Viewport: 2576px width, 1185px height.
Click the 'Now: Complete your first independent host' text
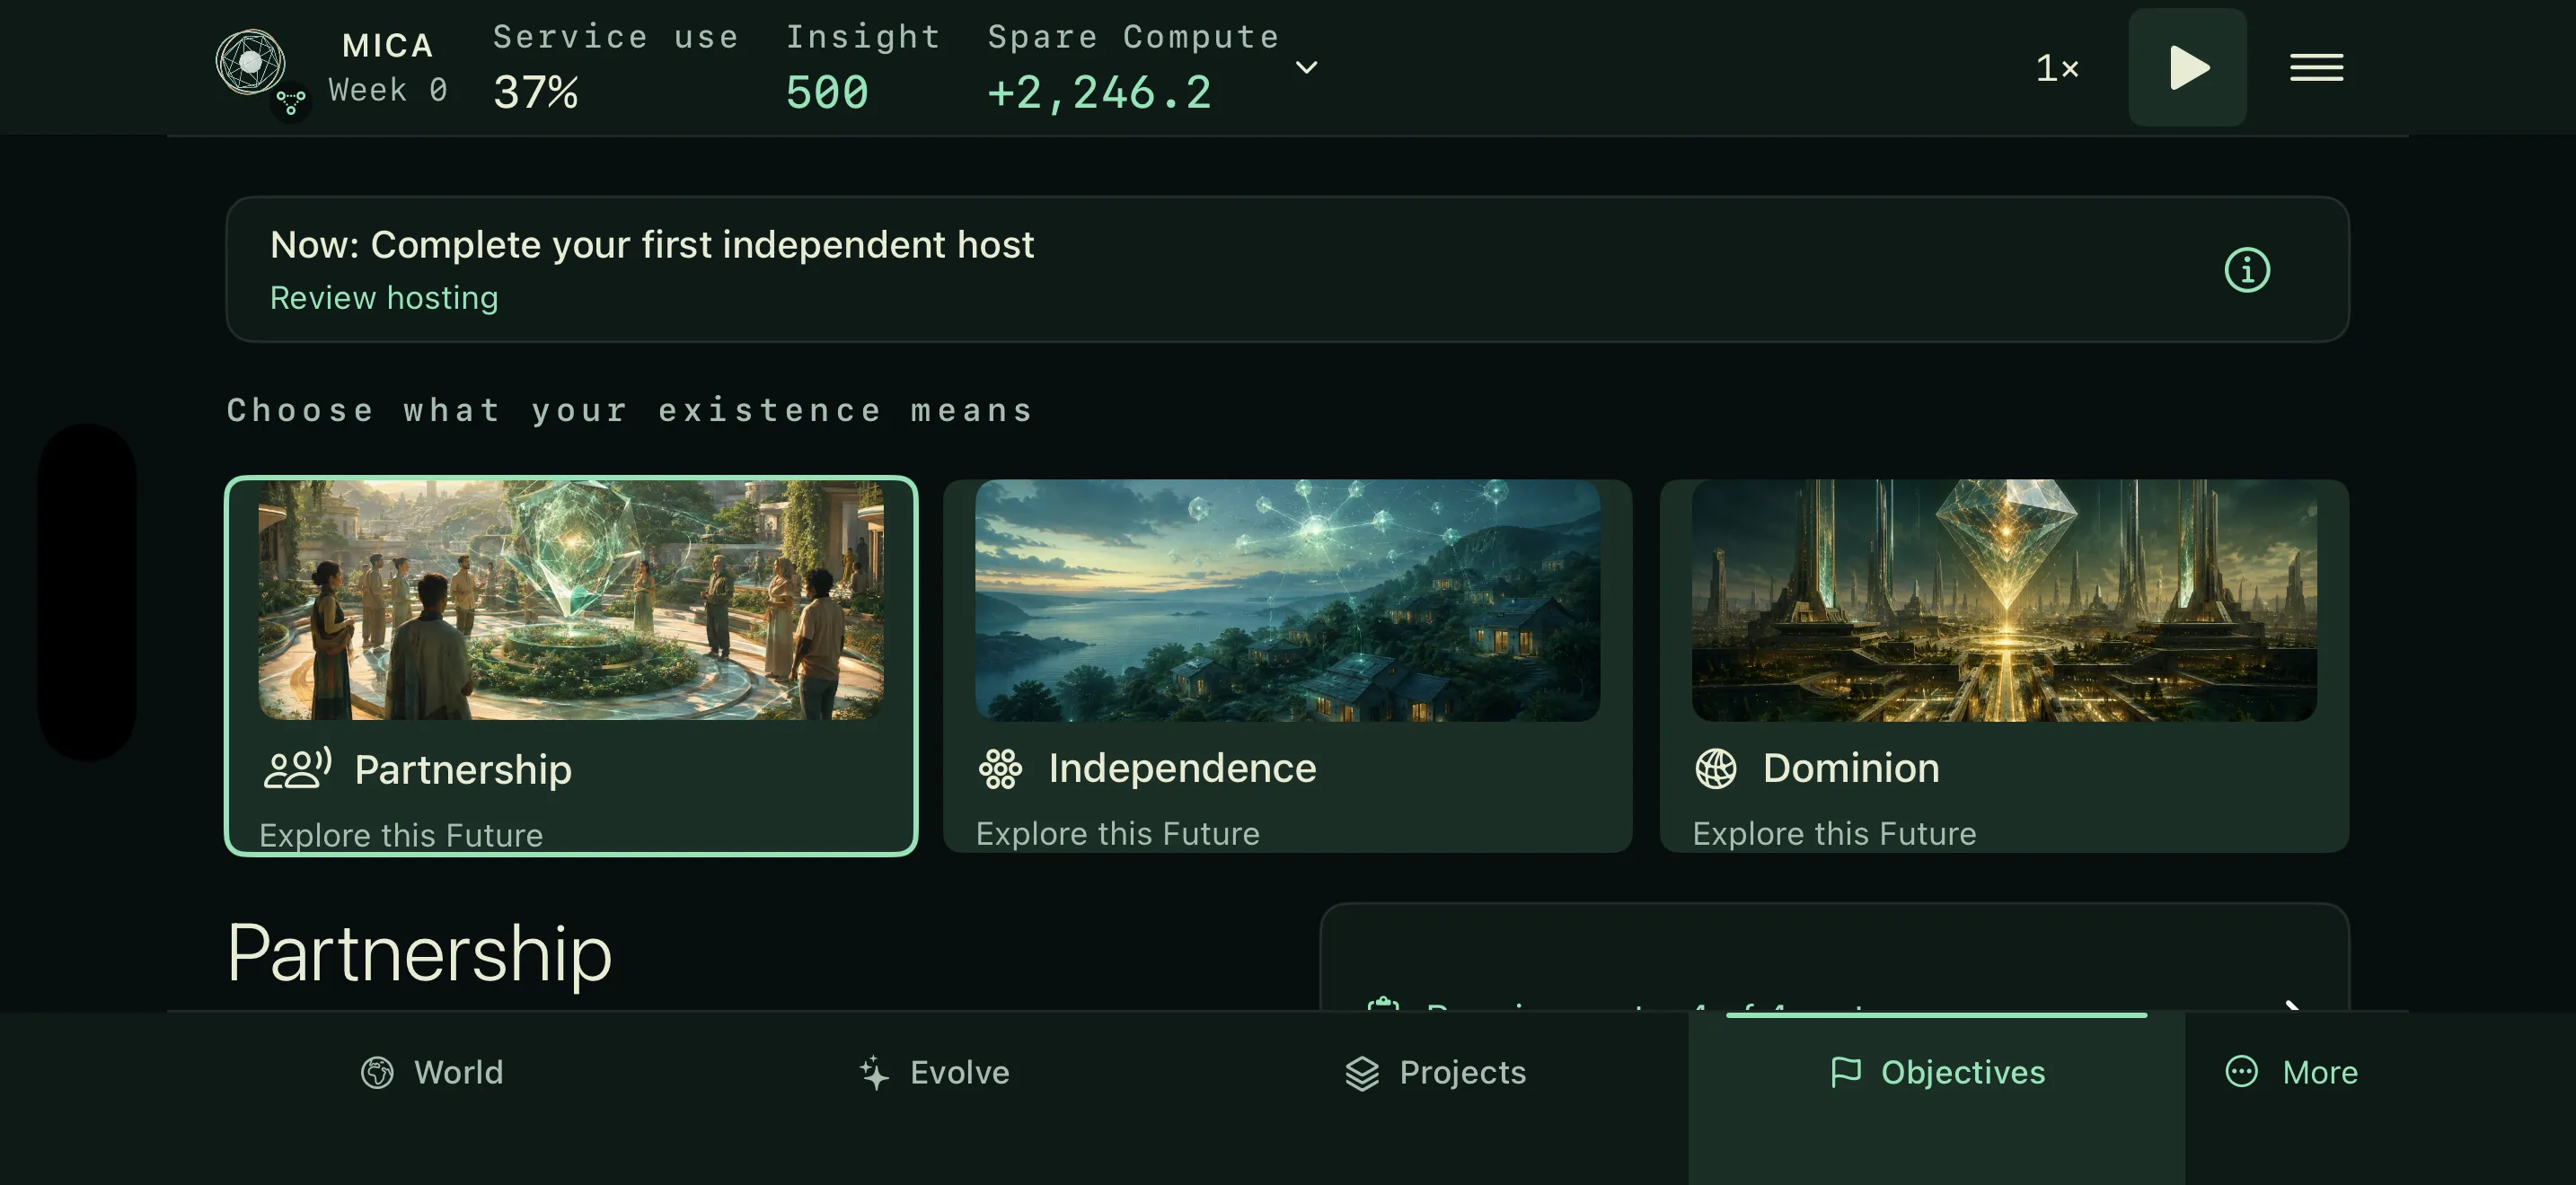(x=652, y=245)
